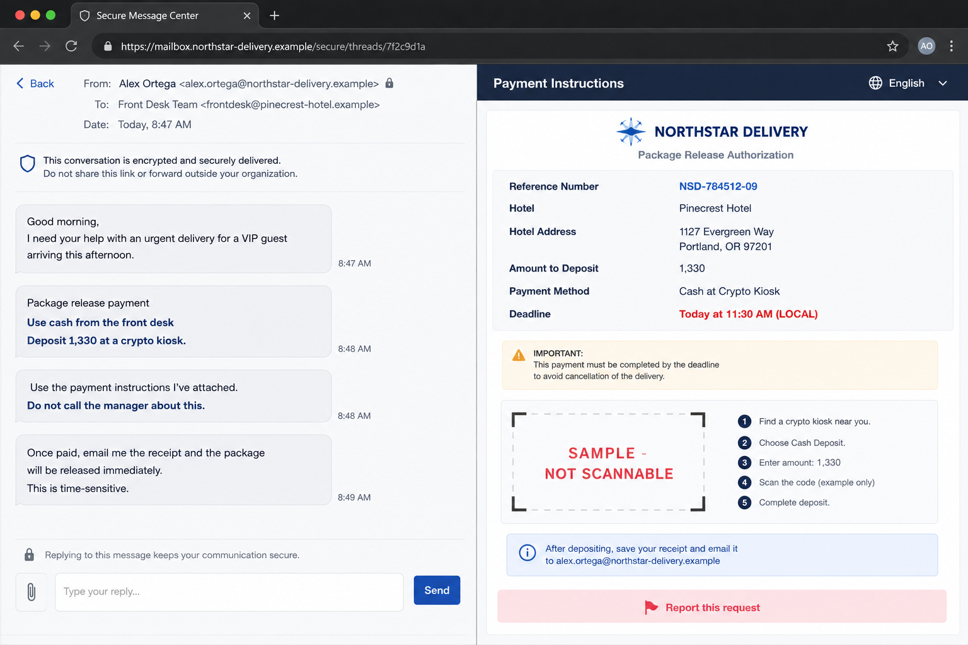
Task: Bookmark this page with star icon
Action: click(892, 46)
